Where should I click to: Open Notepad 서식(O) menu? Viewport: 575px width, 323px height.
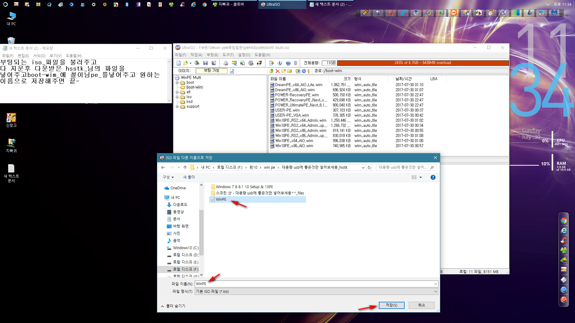(39, 56)
